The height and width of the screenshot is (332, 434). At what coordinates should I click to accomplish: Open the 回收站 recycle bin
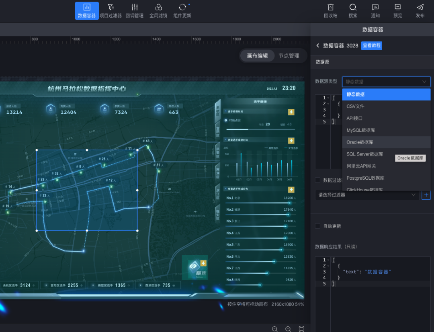pyautogui.click(x=330, y=11)
